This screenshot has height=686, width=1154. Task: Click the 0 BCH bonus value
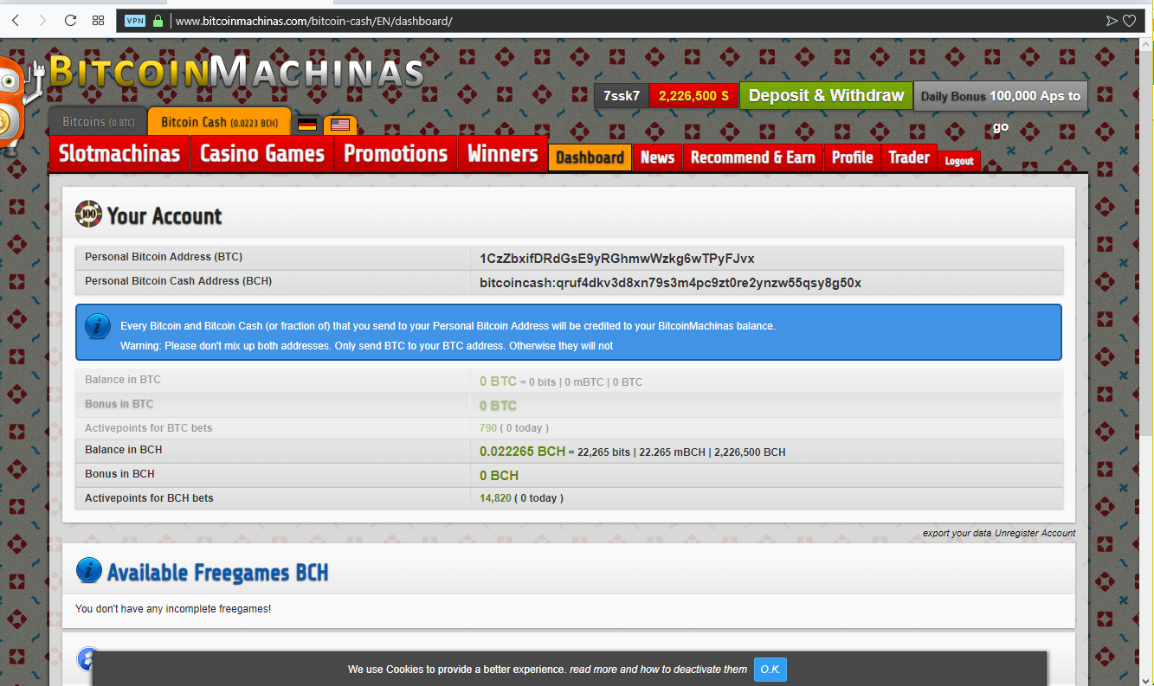(499, 476)
